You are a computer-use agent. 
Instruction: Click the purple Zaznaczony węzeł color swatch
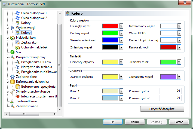[168, 77]
